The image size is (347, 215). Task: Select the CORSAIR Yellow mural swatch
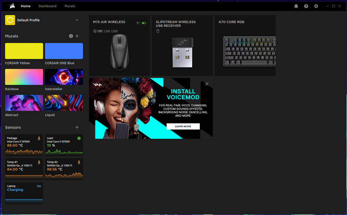pos(24,51)
